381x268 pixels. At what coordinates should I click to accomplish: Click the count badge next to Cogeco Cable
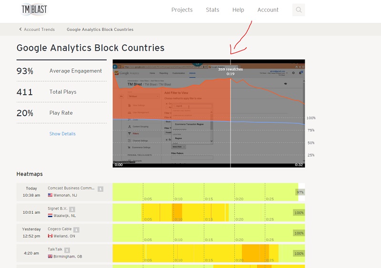point(76,229)
